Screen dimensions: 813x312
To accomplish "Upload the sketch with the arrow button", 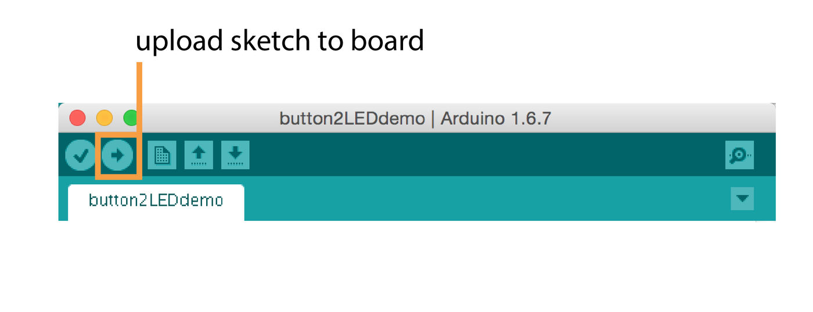I will (x=117, y=156).
